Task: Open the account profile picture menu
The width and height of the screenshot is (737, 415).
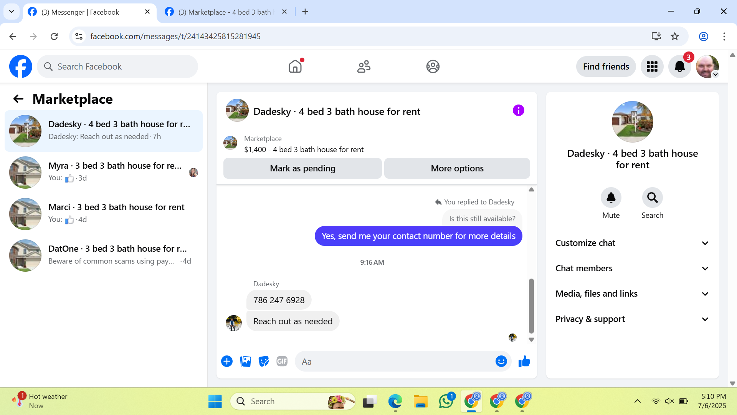Action: tap(707, 66)
